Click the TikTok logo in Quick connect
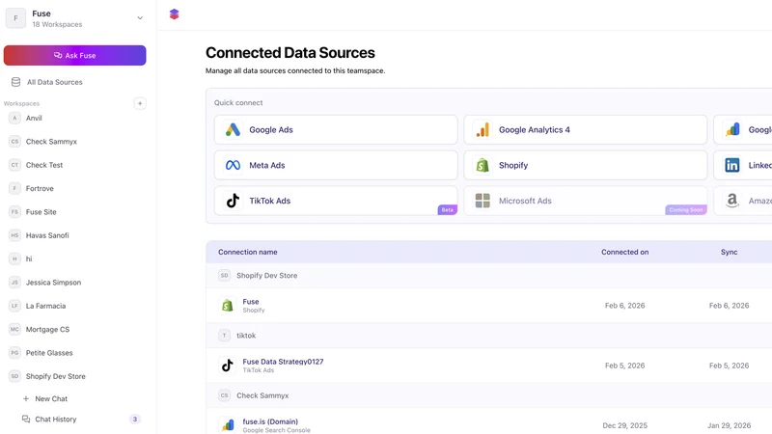The height and width of the screenshot is (434, 772). click(233, 201)
